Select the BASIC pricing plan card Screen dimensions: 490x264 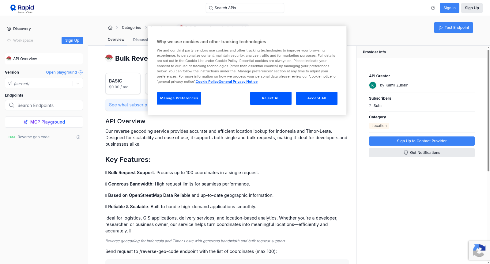(123, 83)
